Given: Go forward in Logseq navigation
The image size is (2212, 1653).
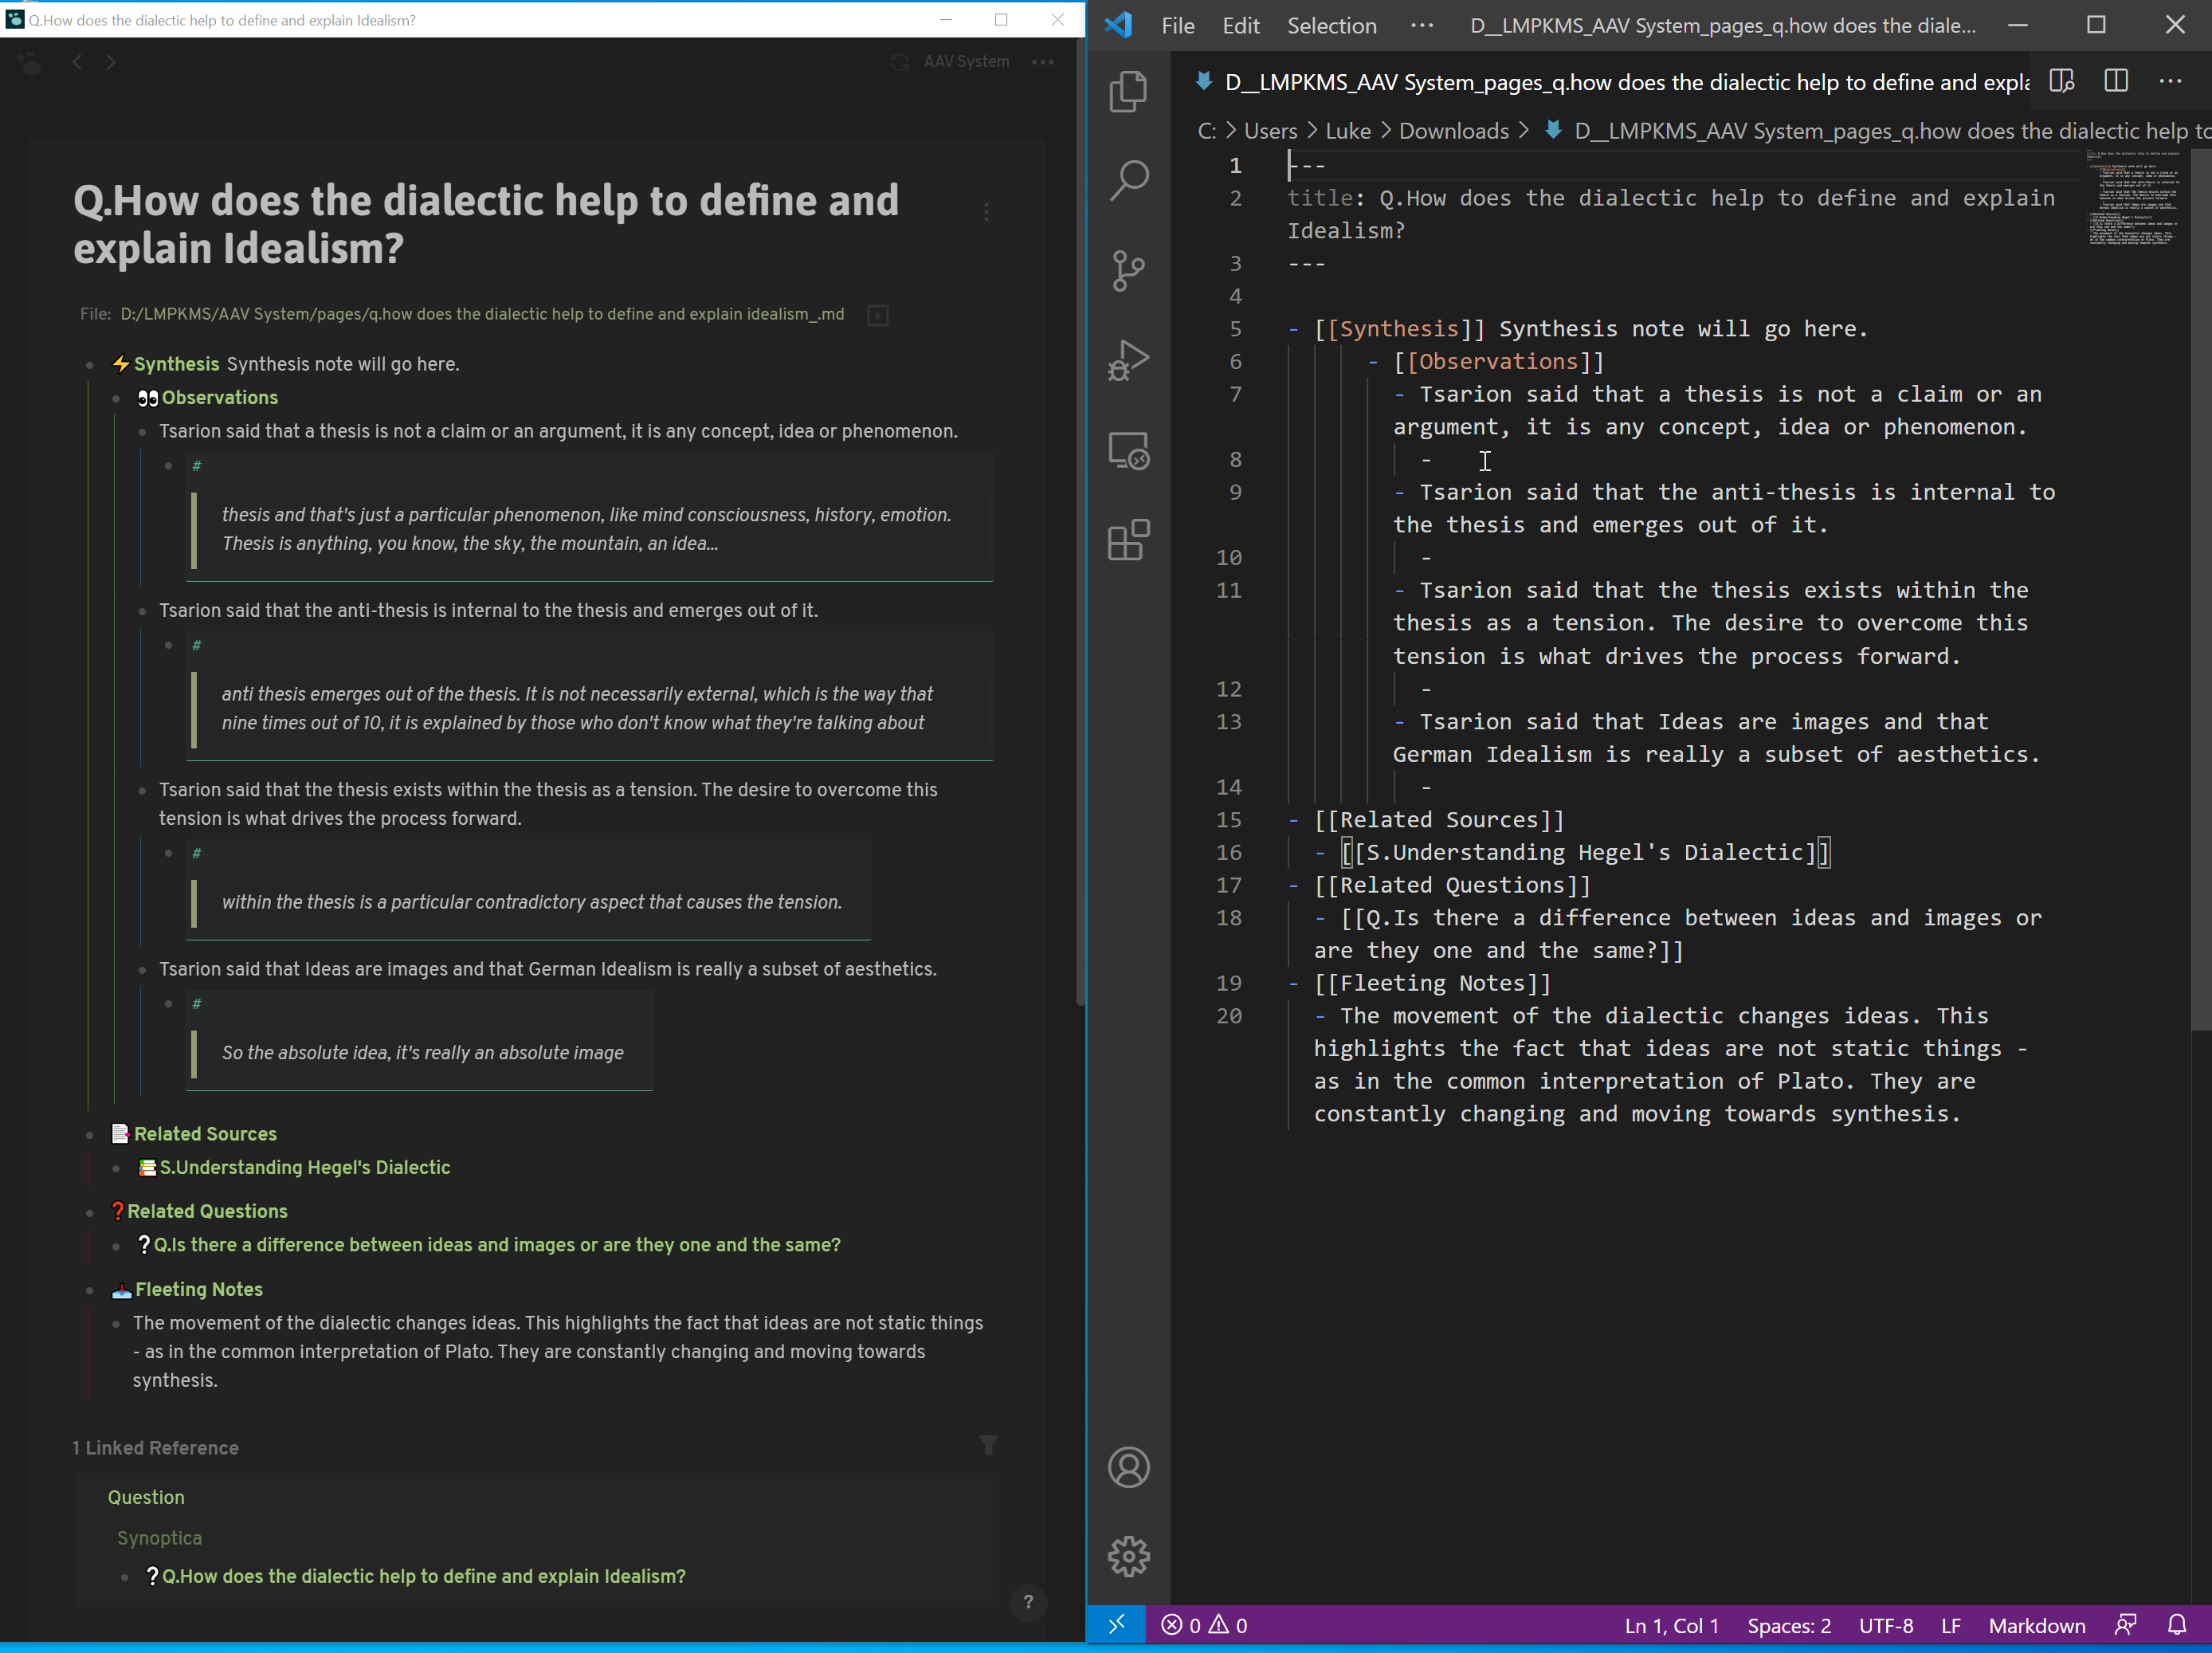Looking at the screenshot, I should (111, 62).
